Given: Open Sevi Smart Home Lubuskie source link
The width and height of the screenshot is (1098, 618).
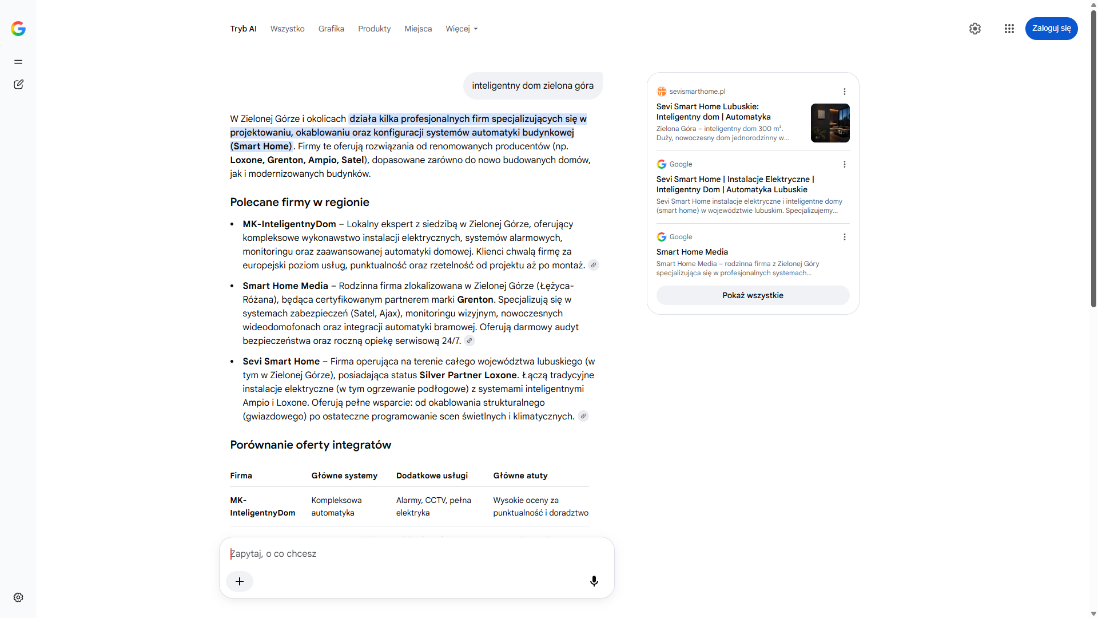Looking at the screenshot, I should pos(713,112).
